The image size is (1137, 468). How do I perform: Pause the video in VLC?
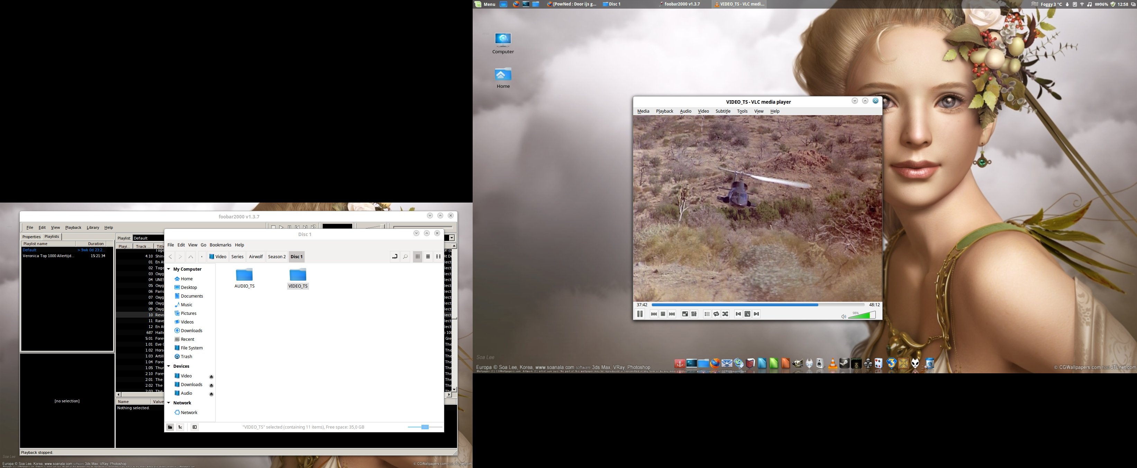point(639,314)
